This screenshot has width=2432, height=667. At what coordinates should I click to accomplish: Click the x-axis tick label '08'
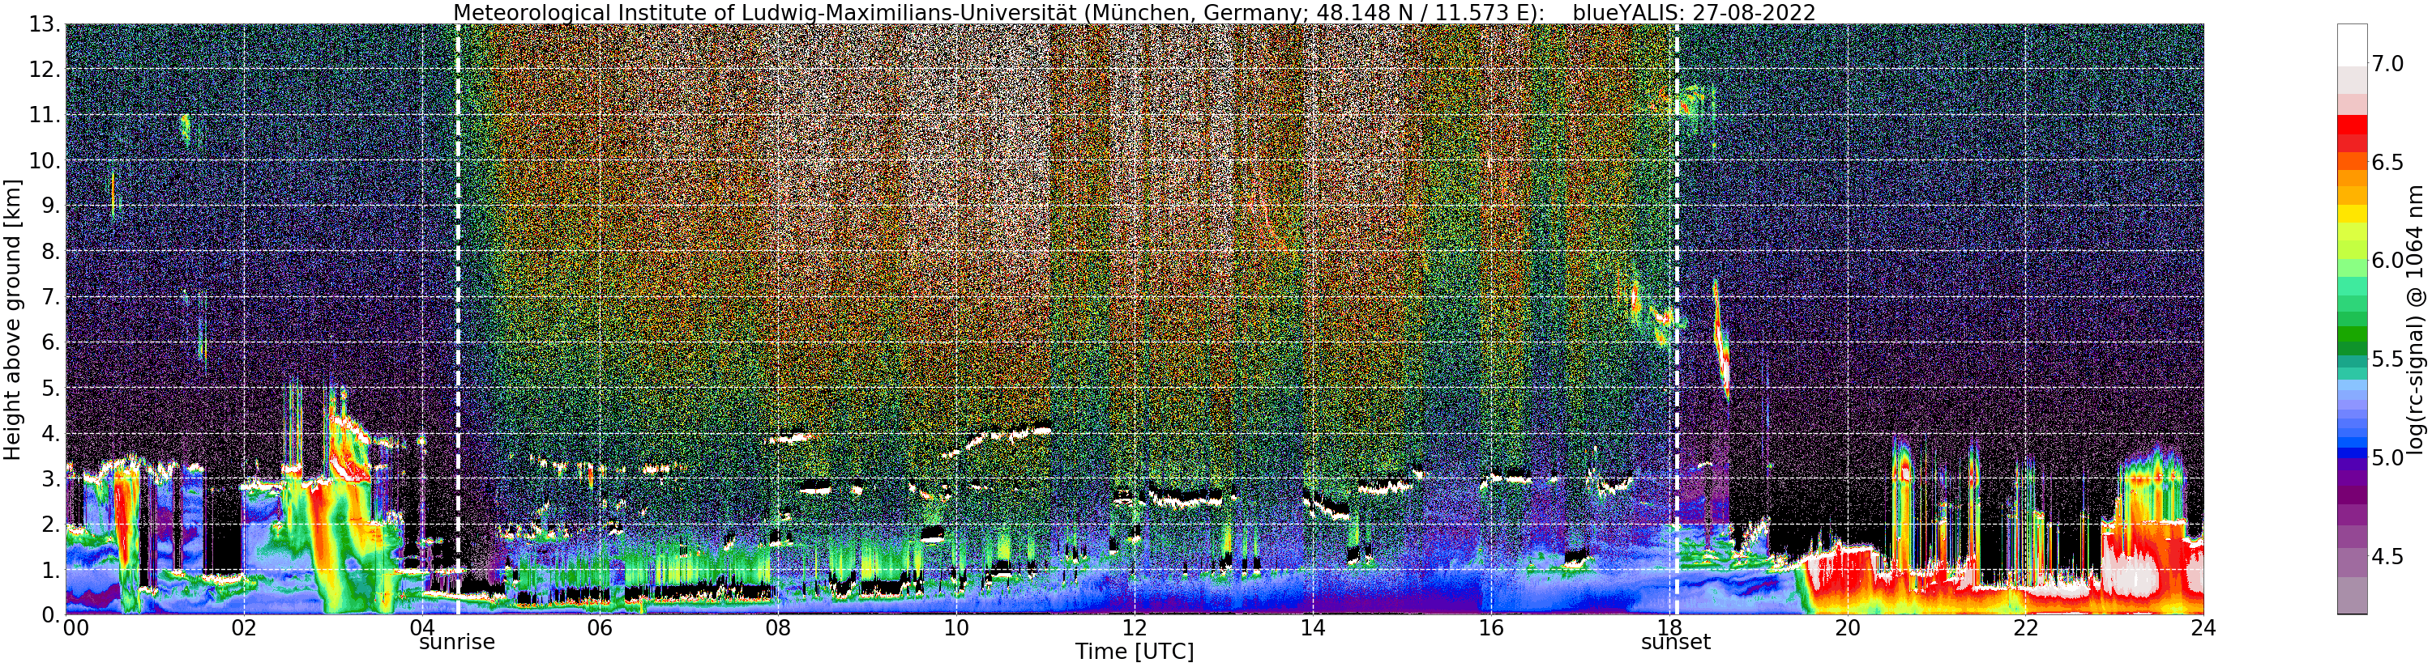(778, 628)
